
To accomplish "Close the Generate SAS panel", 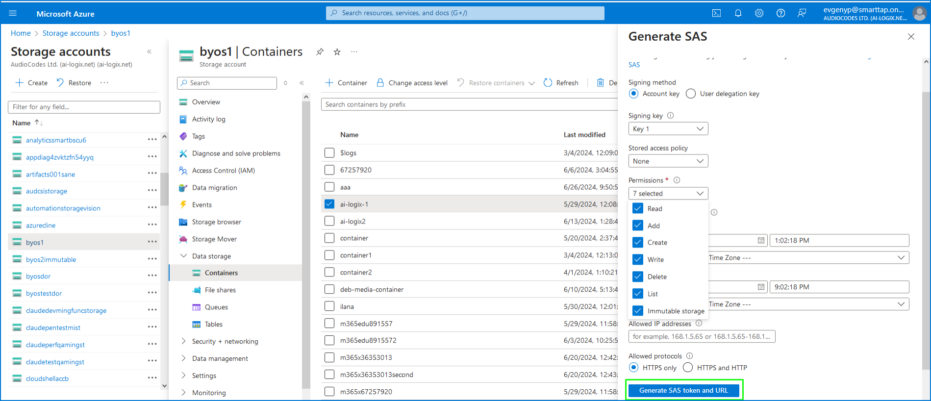I will coord(911,37).
